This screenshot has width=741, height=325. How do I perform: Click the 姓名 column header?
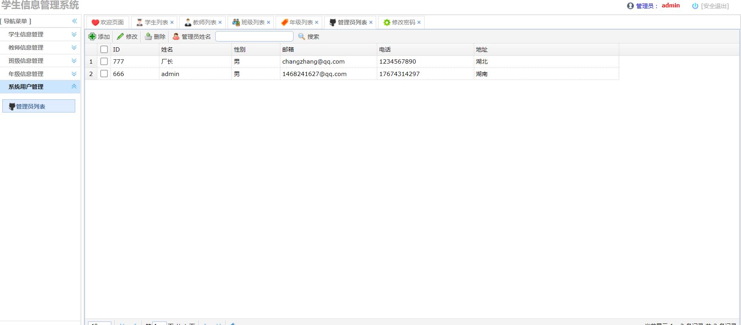click(195, 50)
